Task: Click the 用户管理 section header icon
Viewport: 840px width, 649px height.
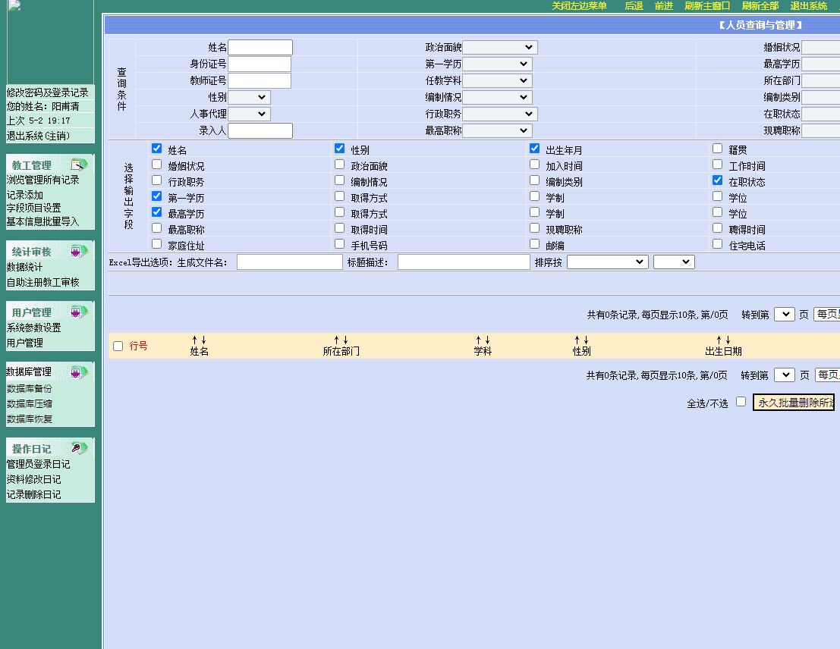Action: point(79,312)
